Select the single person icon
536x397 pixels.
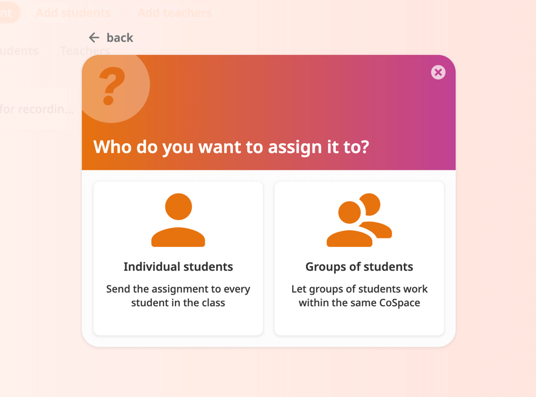pyautogui.click(x=178, y=220)
